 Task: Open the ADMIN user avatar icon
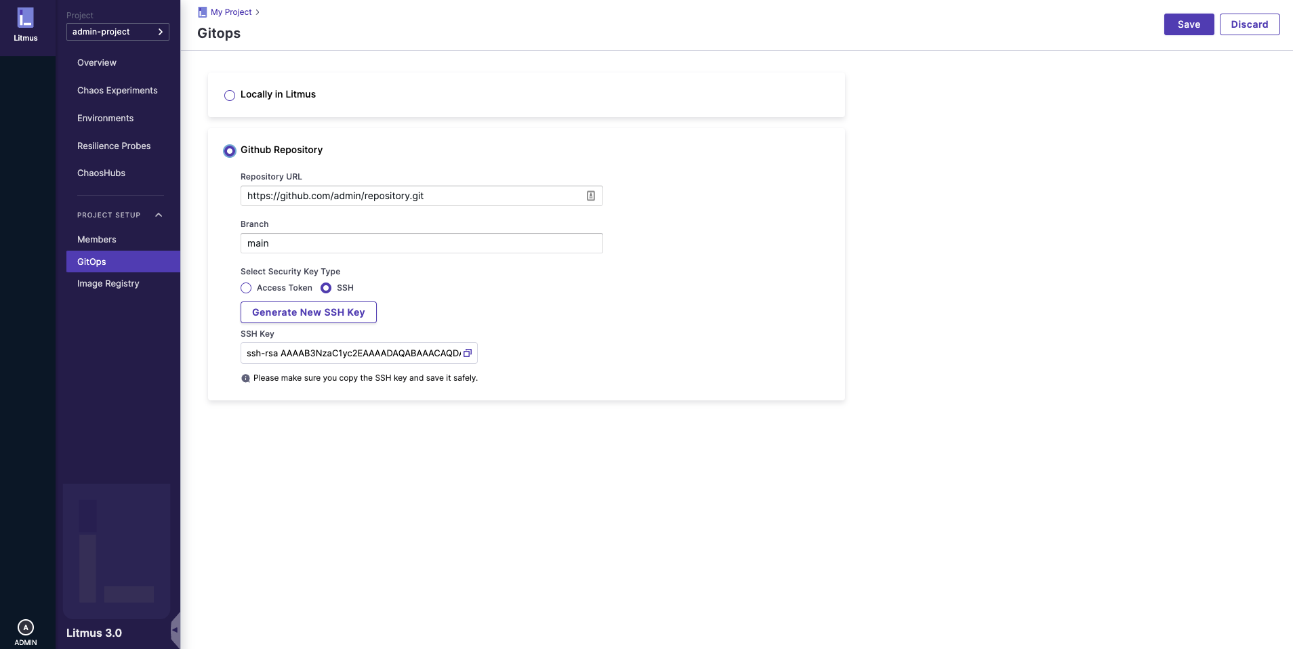point(26,627)
